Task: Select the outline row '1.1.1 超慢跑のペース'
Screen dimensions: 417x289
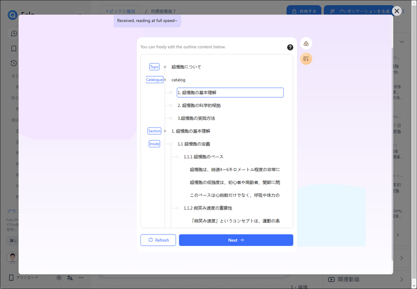Action: (204, 157)
